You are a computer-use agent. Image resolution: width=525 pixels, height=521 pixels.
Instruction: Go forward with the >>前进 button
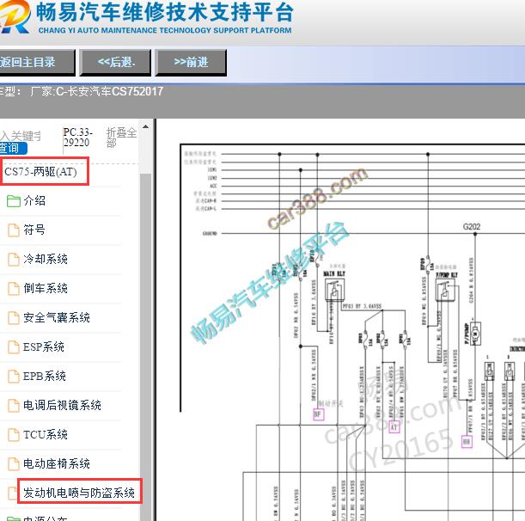tap(191, 62)
